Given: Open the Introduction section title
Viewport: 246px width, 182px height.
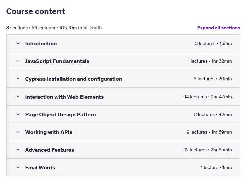Looking at the screenshot, I should coord(41,43).
